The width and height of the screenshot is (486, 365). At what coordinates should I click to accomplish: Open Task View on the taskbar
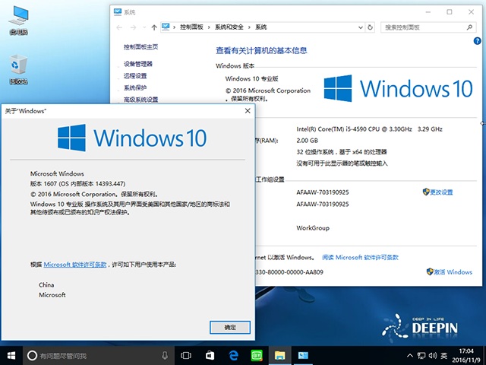tap(186, 355)
